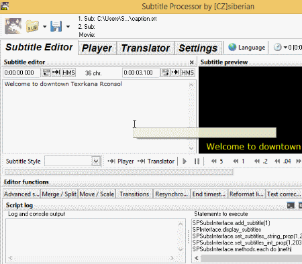Click log output scroll up arrow

tap(181, 224)
